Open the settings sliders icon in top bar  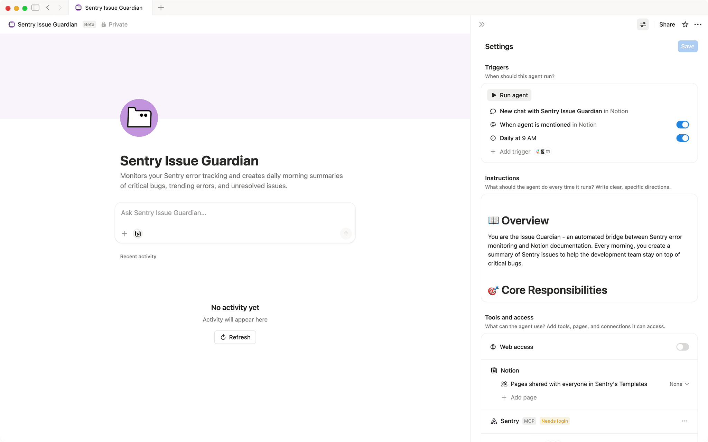click(x=642, y=24)
